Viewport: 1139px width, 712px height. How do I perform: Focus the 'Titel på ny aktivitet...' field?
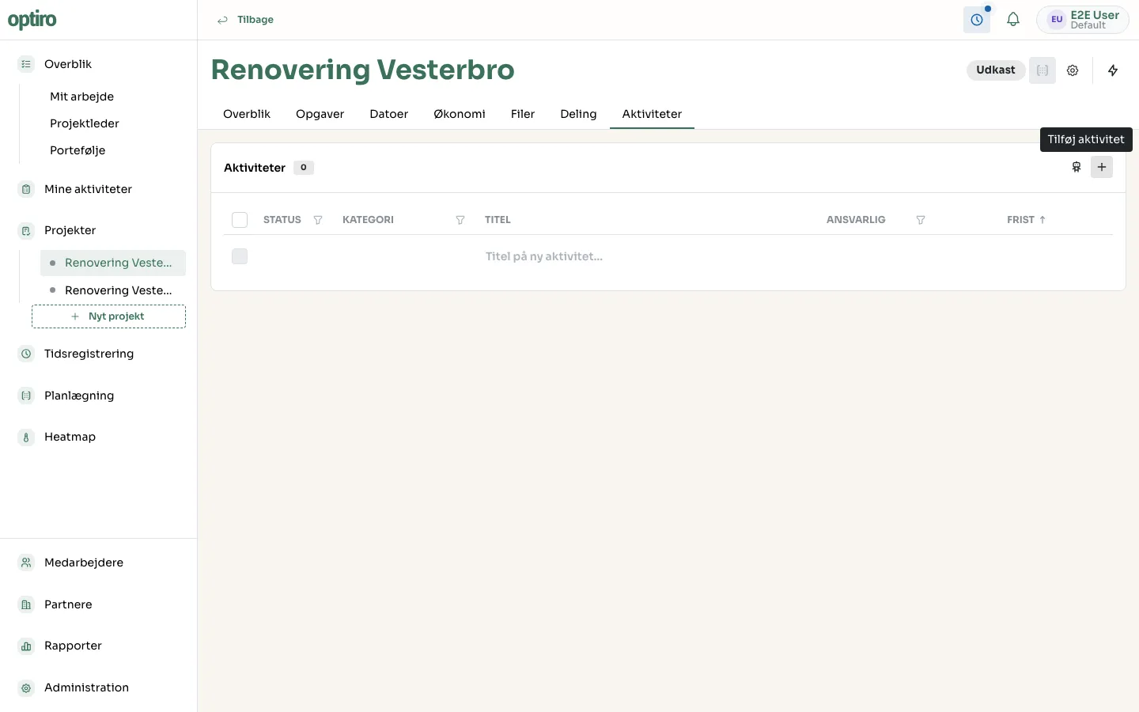(x=649, y=256)
